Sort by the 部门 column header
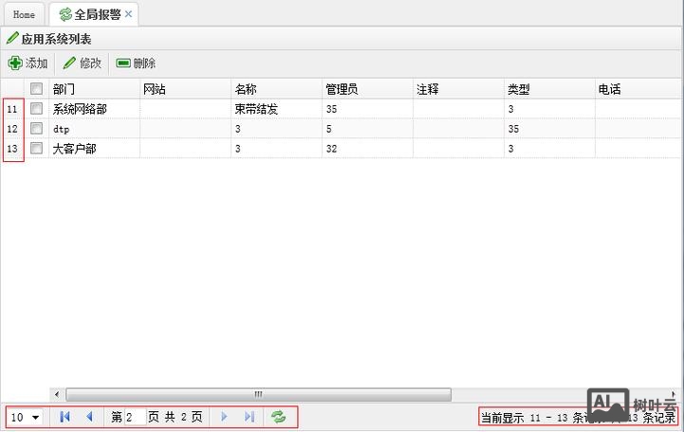The height and width of the screenshot is (432, 684). pos(94,89)
